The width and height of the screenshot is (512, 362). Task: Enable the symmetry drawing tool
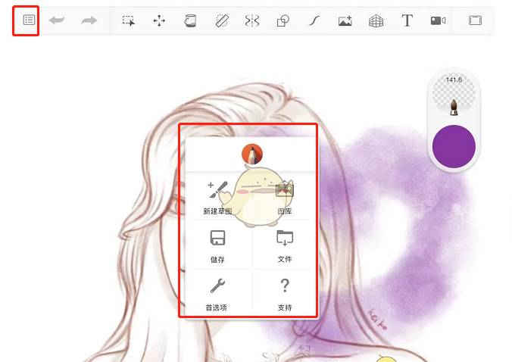[252, 20]
